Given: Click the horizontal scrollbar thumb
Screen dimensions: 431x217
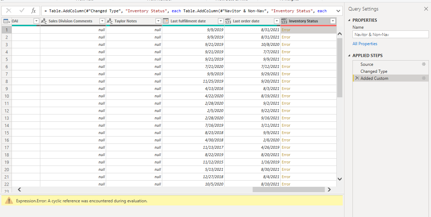Looking at the screenshot, I should coord(288,190).
